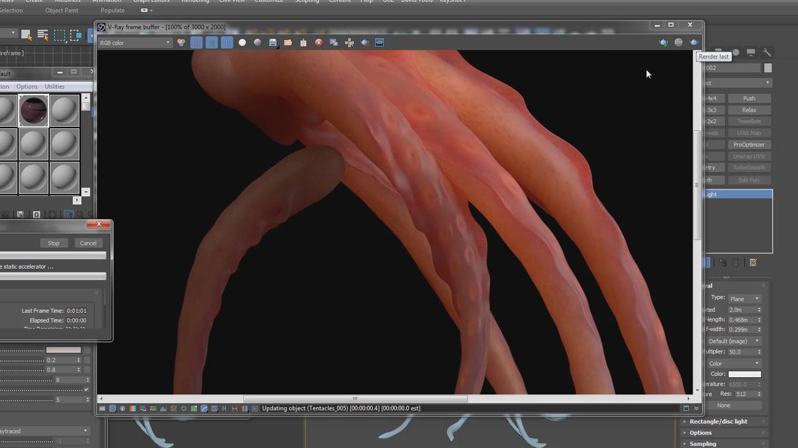798x448 pixels.
Task: Toggle the green channel button
Action: click(212, 42)
